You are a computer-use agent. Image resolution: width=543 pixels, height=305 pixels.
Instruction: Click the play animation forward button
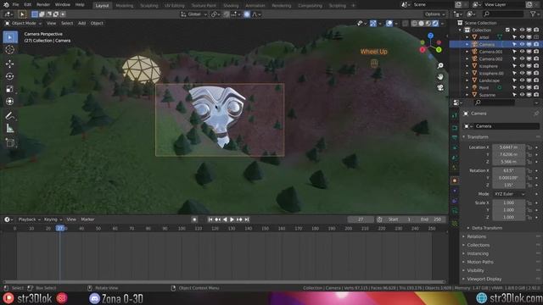tap(232, 219)
